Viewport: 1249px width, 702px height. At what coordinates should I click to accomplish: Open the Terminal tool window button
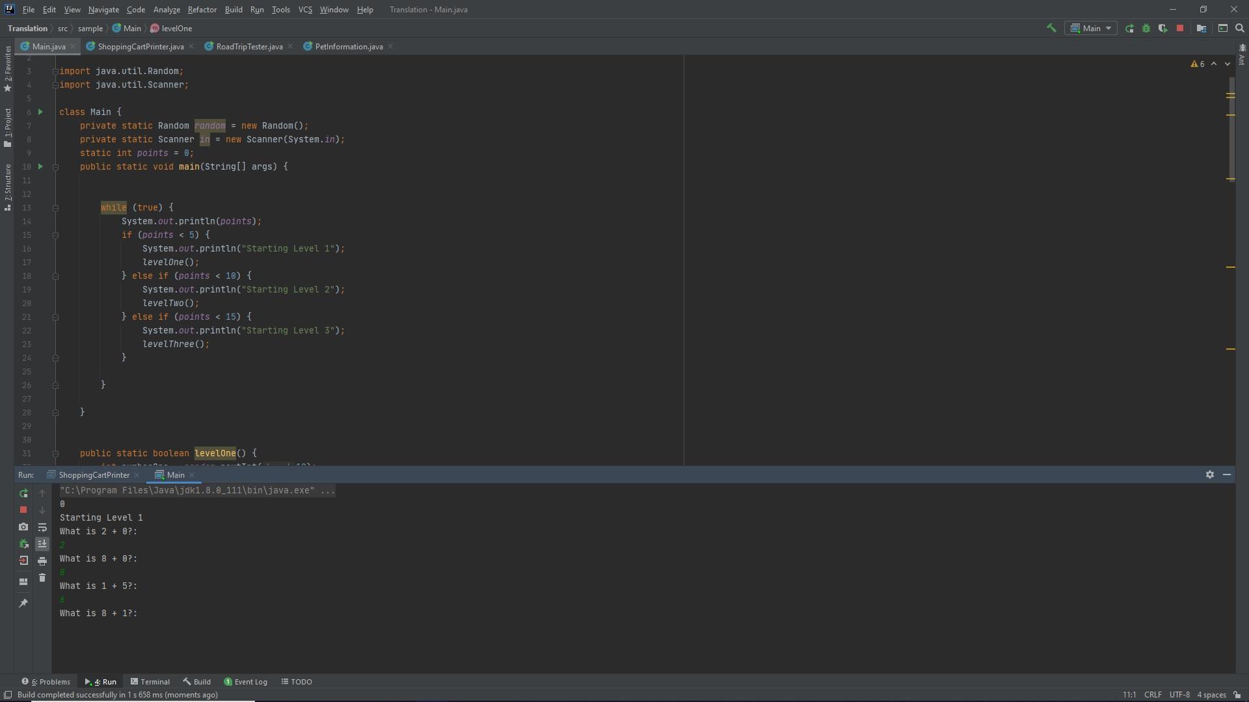tap(150, 682)
